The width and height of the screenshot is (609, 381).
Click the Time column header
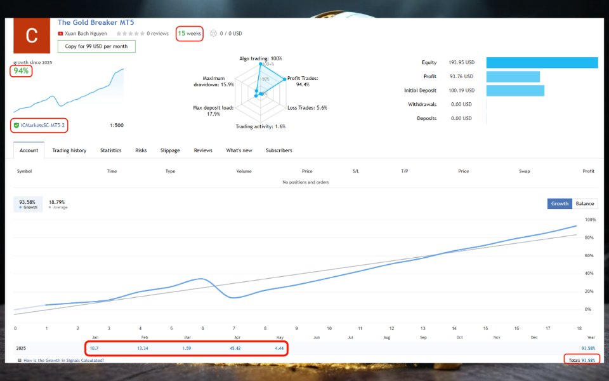pos(112,171)
